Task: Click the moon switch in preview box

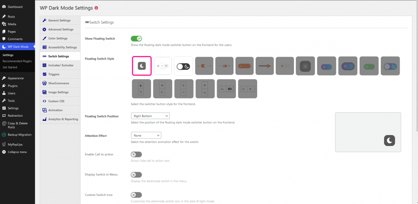Action: point(389,140)
